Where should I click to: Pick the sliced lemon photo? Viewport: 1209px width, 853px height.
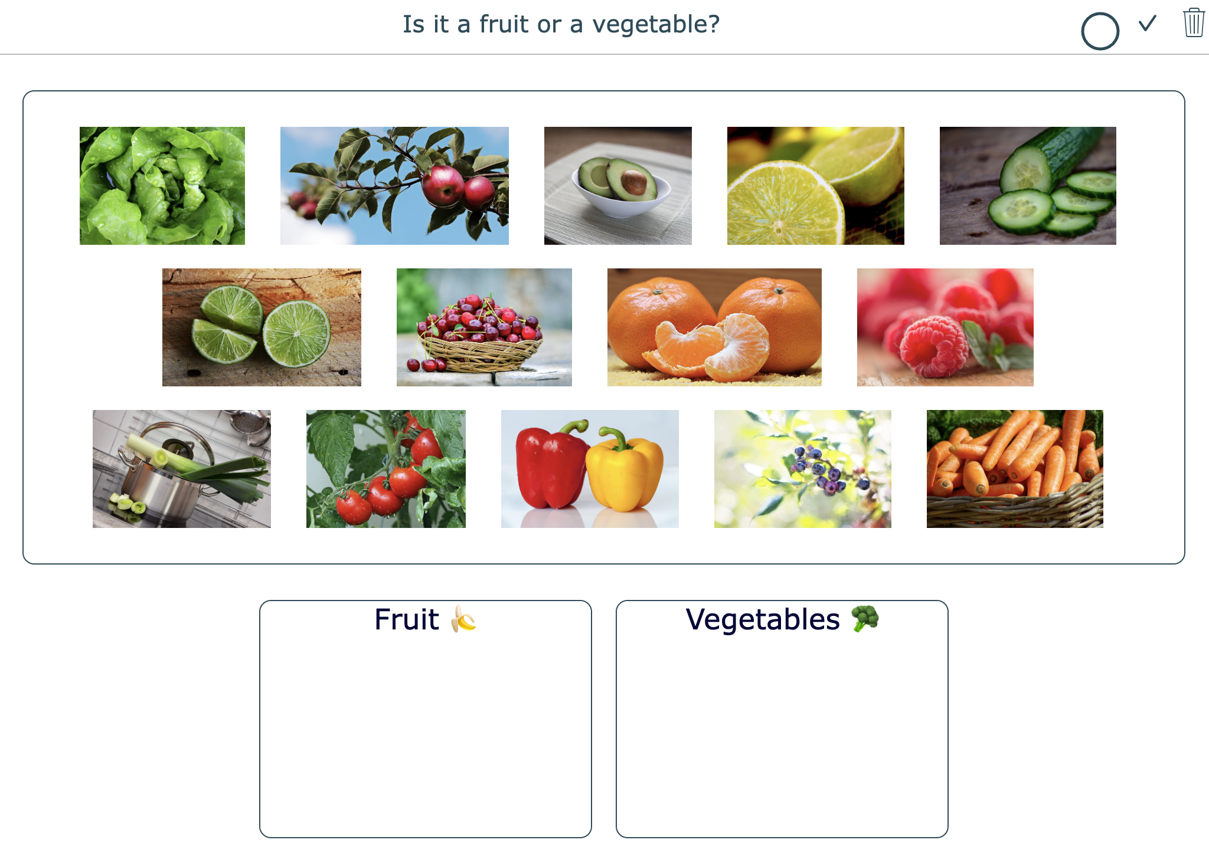point(815,186)
